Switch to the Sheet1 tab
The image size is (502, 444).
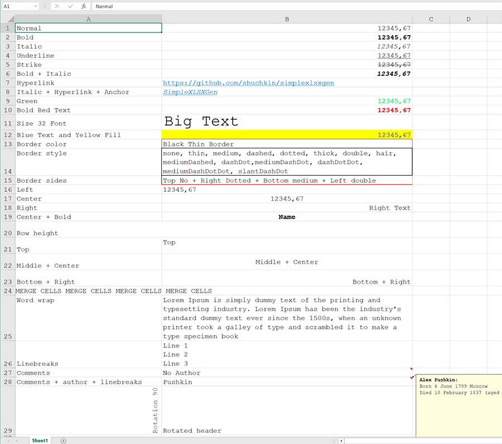[40, 440]
